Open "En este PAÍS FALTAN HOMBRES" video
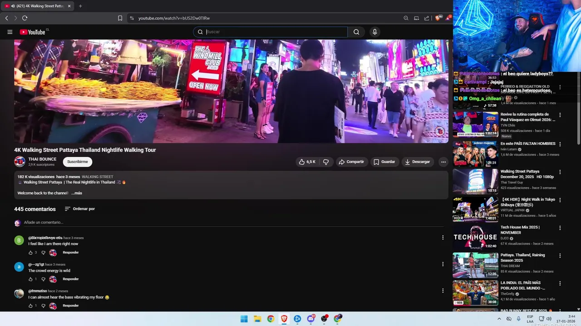The height and width of the screenshot is (326, 581). [528, 144]
